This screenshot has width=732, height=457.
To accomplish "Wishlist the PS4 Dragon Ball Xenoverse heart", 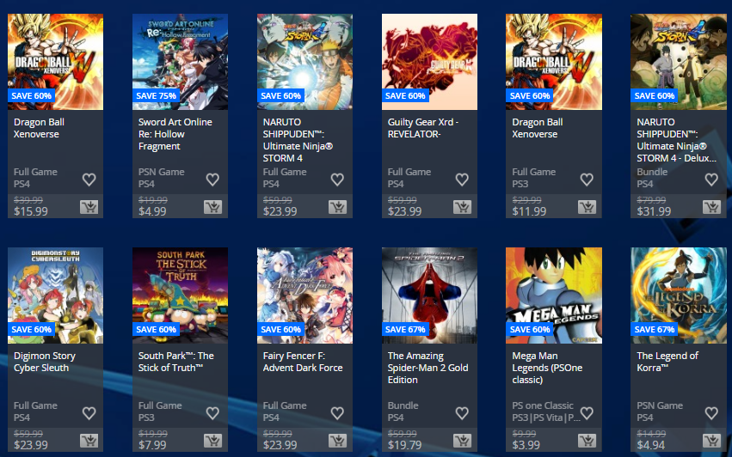I will [x=89, y=180].
